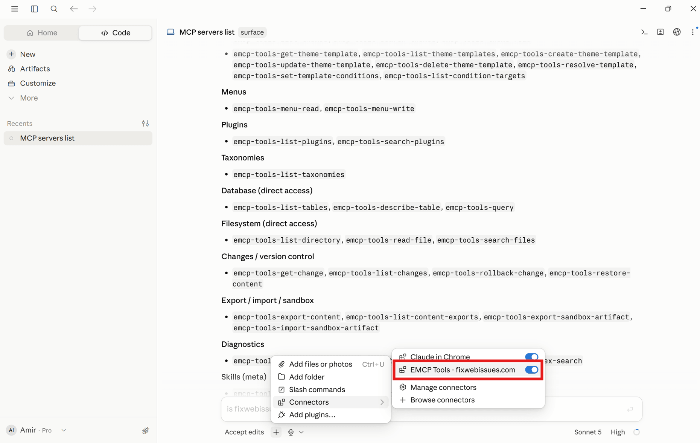Click emcp-tools-read-file code text

[x=388, y=240]
